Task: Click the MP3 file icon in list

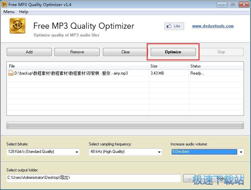Action: tap(11, 73)
